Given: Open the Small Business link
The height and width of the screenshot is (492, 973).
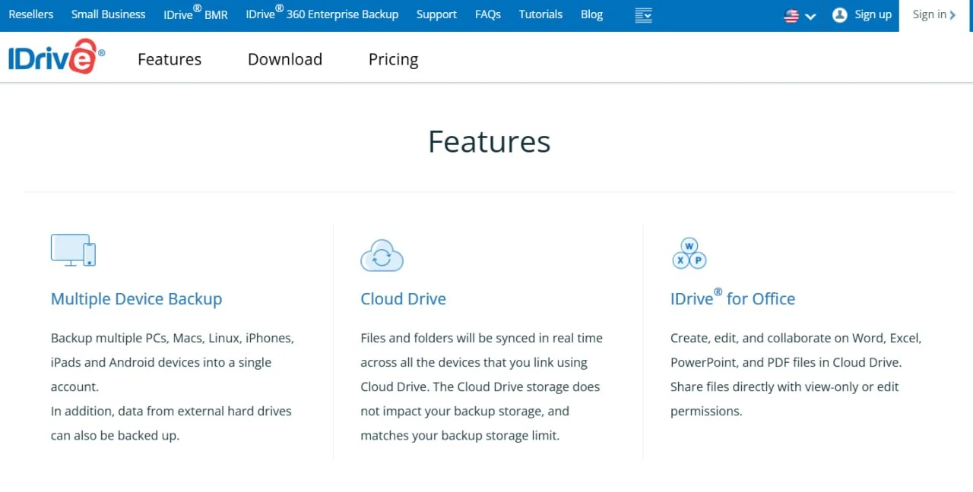Looking at the screenshot, I should [108, 14].
